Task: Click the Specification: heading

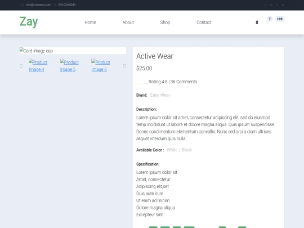Action: [148, 164]
